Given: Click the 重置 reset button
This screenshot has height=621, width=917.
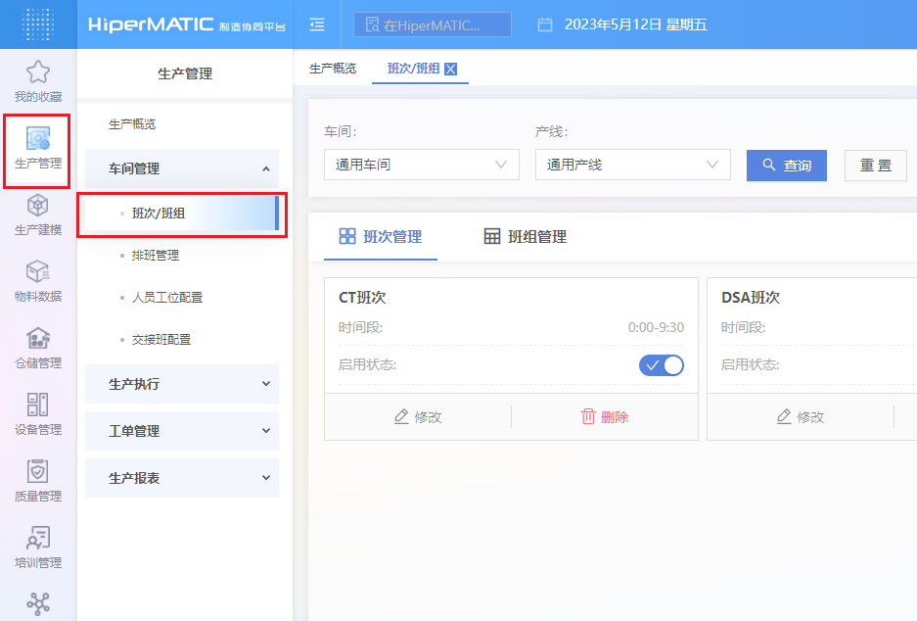Looking at the screenshot, I should tap(876, 166).
